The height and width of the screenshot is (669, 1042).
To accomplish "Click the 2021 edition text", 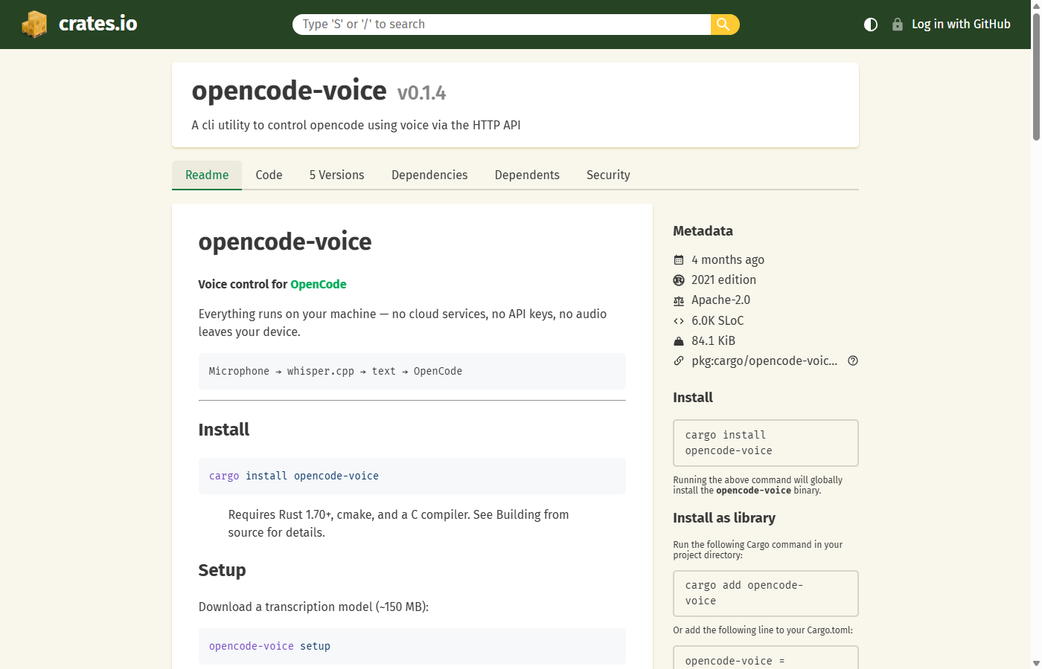I will [x=723, y=280].
